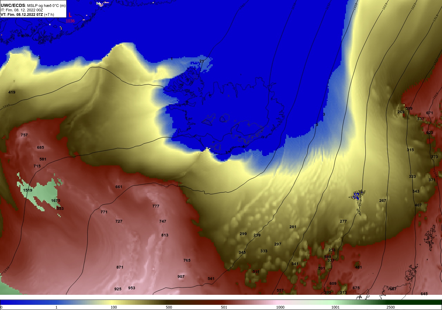Click the map value 685
The width and height of the screenshot is (442, 310).
(40, 147)
